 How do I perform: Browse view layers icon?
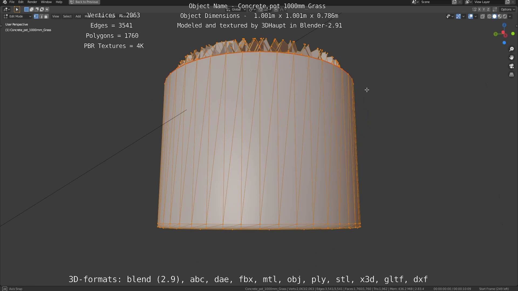point(468,2)
